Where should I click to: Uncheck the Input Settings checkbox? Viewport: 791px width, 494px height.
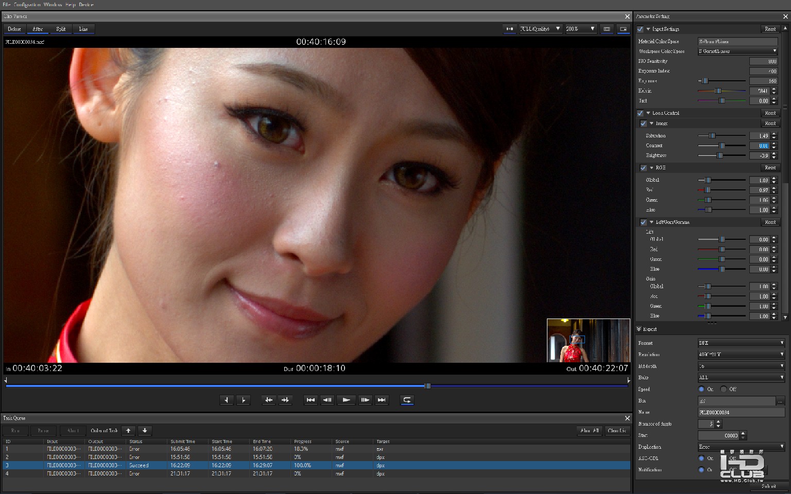640,29
